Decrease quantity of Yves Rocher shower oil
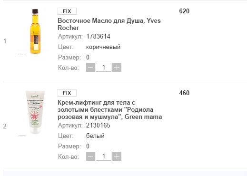247x176 pixels. coord(90,68)
